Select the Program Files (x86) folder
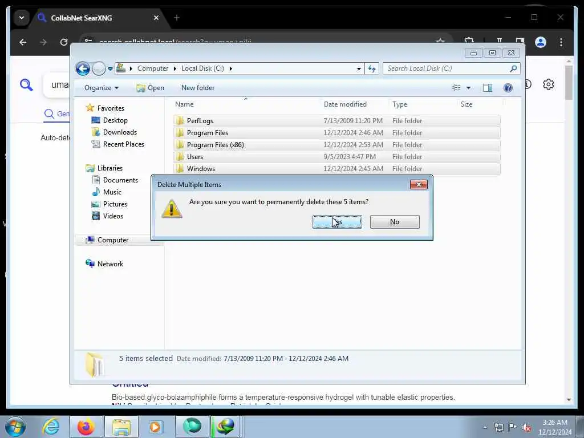This screenshot has width=584, height=438. (336, 144)
